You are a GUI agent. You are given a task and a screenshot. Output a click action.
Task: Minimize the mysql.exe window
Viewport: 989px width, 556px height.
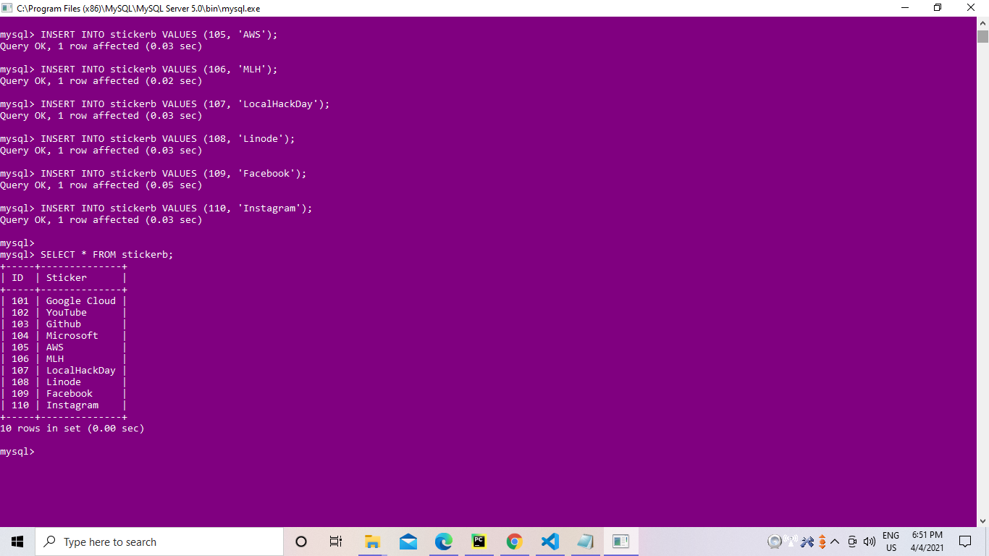pyautogui.click(x=905, y=8)
